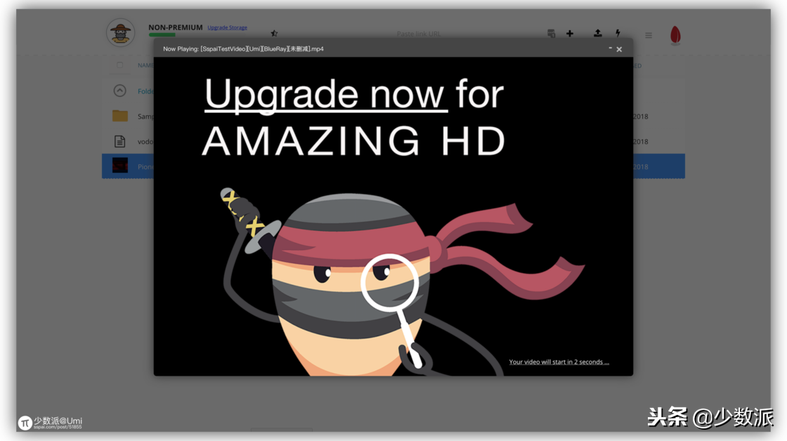Select the Pion video thumbnail row

tap(393, 166)
